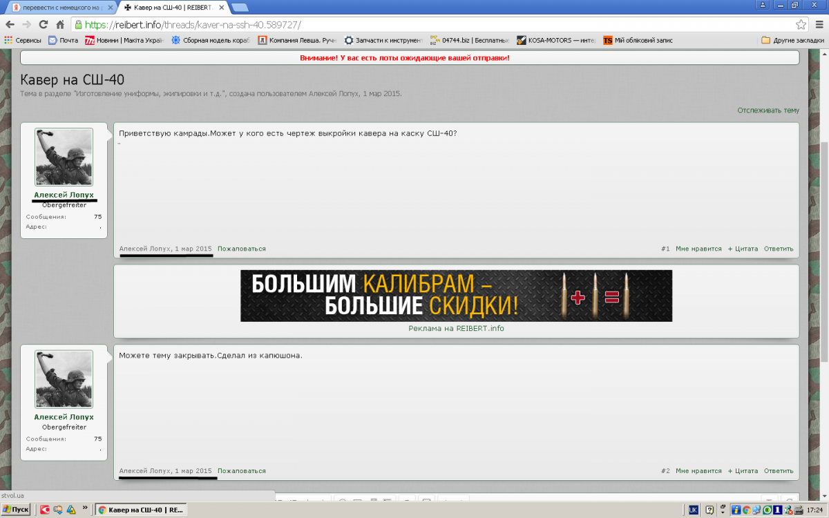This screenshot has width=829, height=518.
Task: Expand the 'Другие закладки' folder
Action: (x=792, y=40)
